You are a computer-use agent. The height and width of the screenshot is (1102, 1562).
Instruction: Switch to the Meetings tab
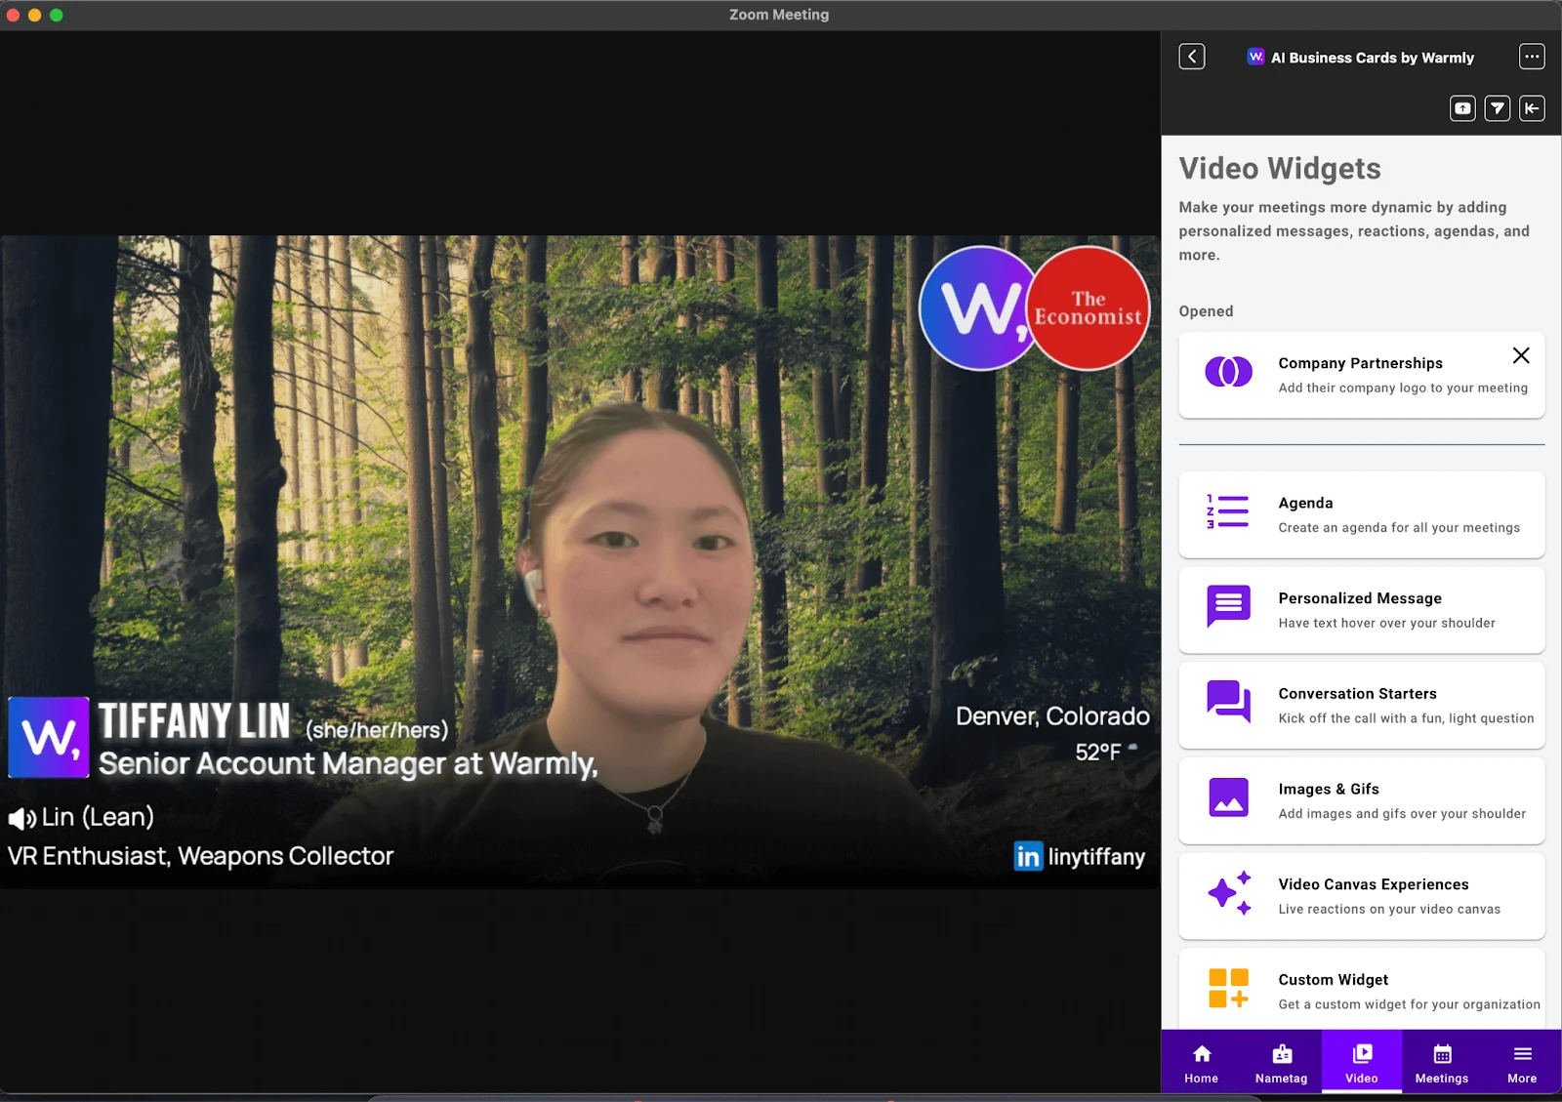click(1441, 1062)
